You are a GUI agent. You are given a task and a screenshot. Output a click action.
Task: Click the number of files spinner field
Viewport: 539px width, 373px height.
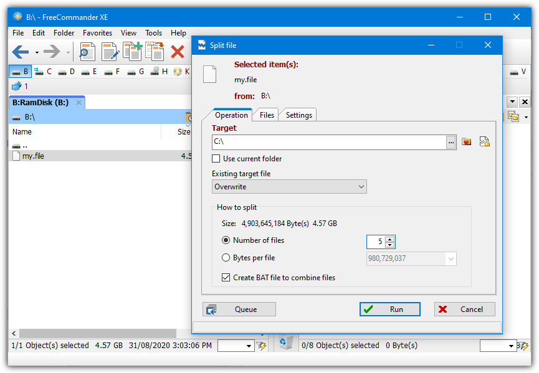(x=375, y=242)
